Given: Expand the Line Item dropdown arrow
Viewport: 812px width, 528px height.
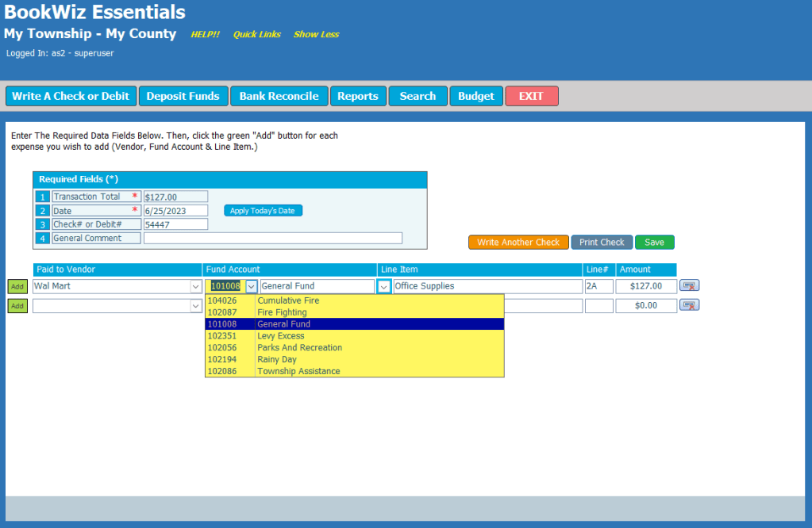Looking at the screenshot, I should [384, 287].
